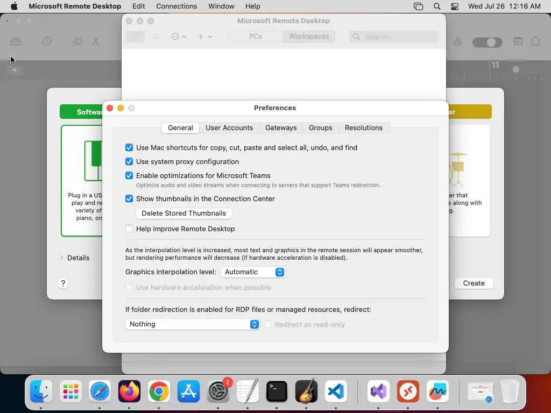Disable optimizations for Microsoft Teams
The image size is (551, 413).
[129, 175]
